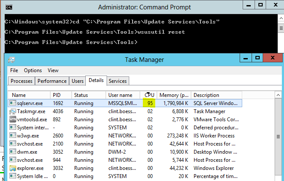Open the Options menu

[x=33, y=70]
